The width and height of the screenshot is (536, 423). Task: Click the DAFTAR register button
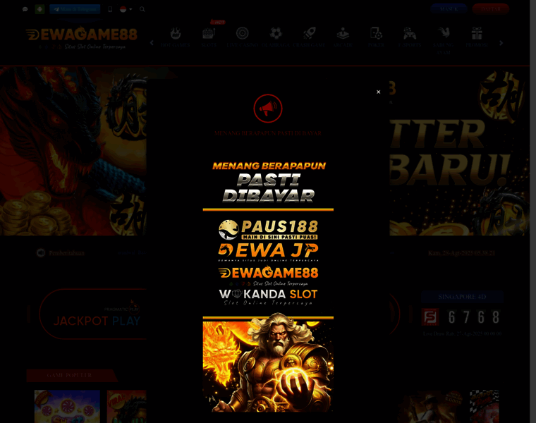pyautogui.click(x=491, y=9)
